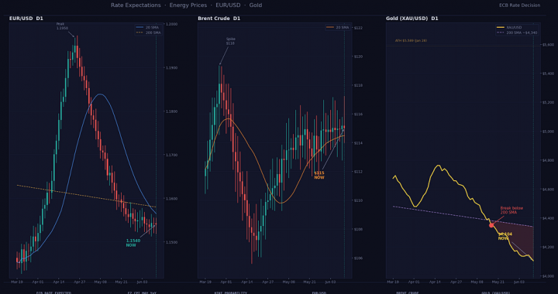Screen dimensions: 558x294
Task: Click the 'May 21' date on Brent chart axis
Action: [309, 282]
